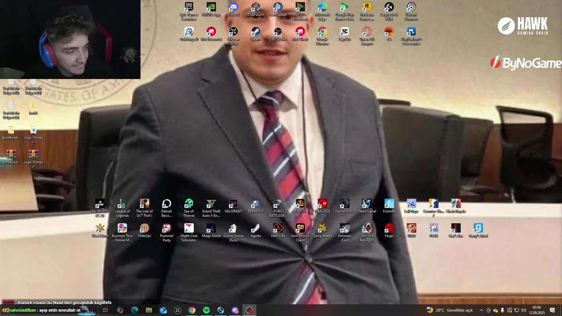Select the Gang Beasts icon
Image resolution: width=562 pixels, height=316 pixels.
(322, 231)
